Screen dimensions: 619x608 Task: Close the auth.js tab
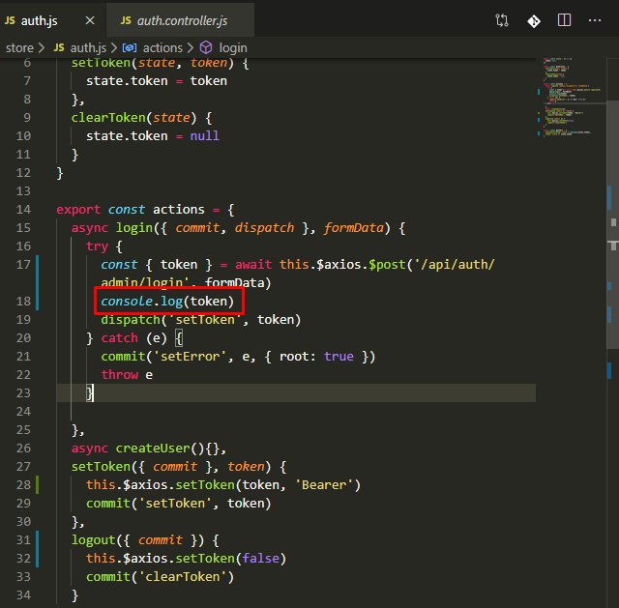[90, 20]
